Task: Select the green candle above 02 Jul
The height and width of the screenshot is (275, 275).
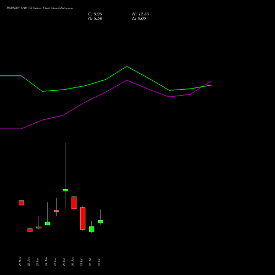Action: click(92, 229)
